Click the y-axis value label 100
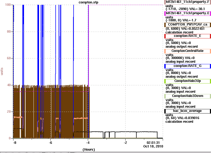 pyautogui.click(x=8, y=5)
